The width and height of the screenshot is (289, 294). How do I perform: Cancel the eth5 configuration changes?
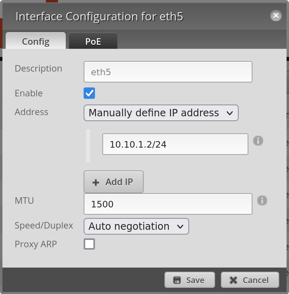[250, 280]
